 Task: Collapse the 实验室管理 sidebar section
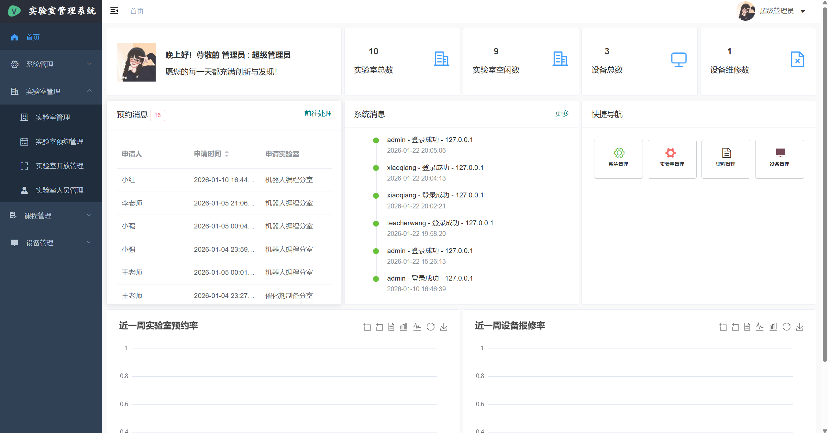point(51,91)
